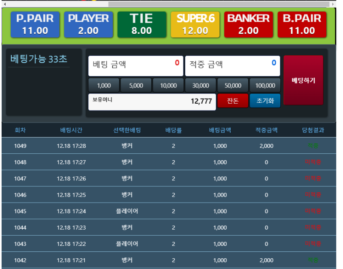This screenshot has height=269, width=343.
Task: Add 30,000 chip amount
Action: [x=201, y=85]
